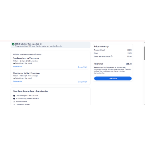
Task: Click dollar icon beside Carry-on bag fee
Action: tap(14, 96)
